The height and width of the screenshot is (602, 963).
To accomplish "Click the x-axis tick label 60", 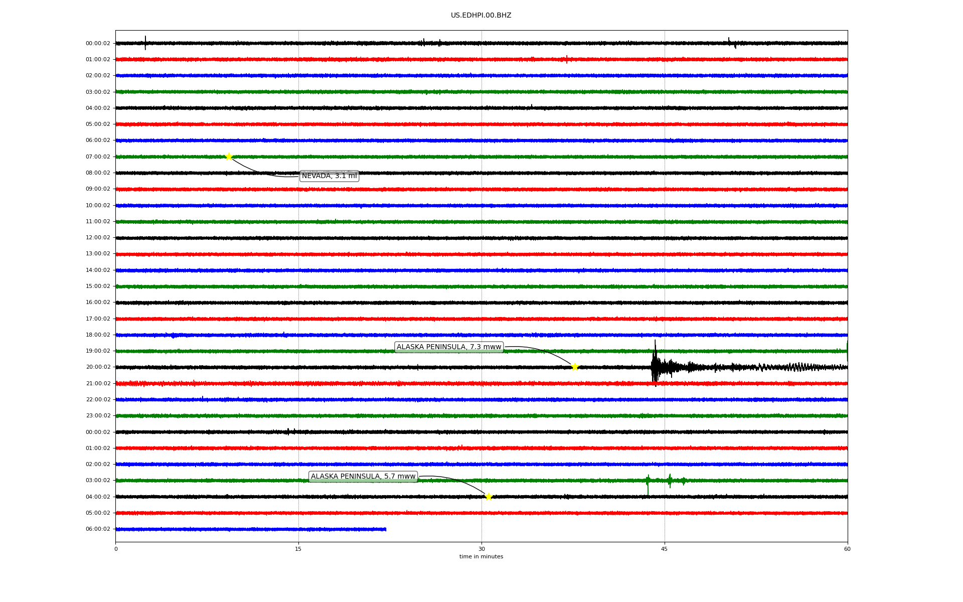I will point(847,549).
